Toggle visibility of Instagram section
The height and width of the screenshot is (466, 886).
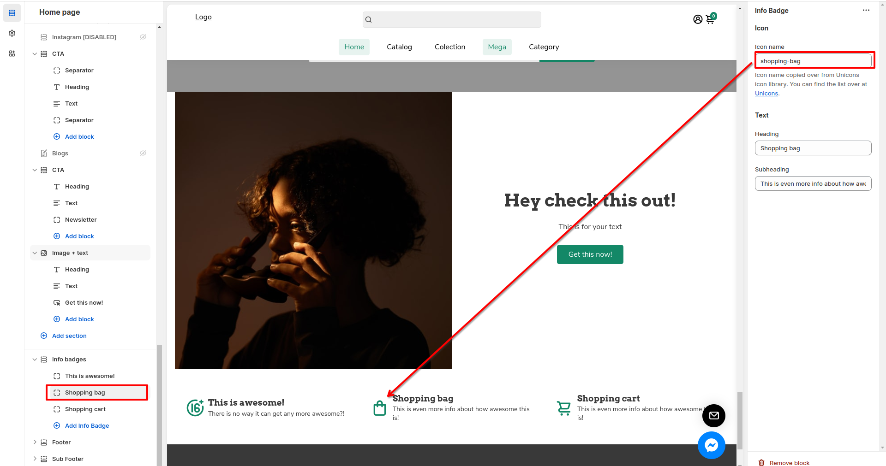pos(143,37)
